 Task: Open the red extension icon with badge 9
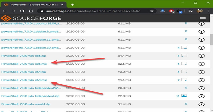tap(172, 11)
